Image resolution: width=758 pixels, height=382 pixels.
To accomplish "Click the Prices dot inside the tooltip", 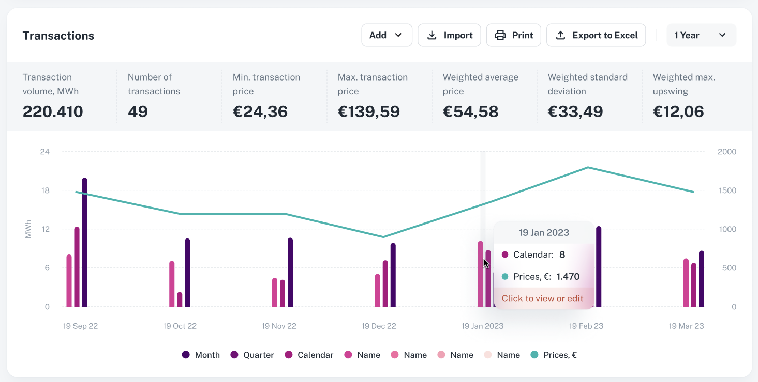I will coord(505,277).
